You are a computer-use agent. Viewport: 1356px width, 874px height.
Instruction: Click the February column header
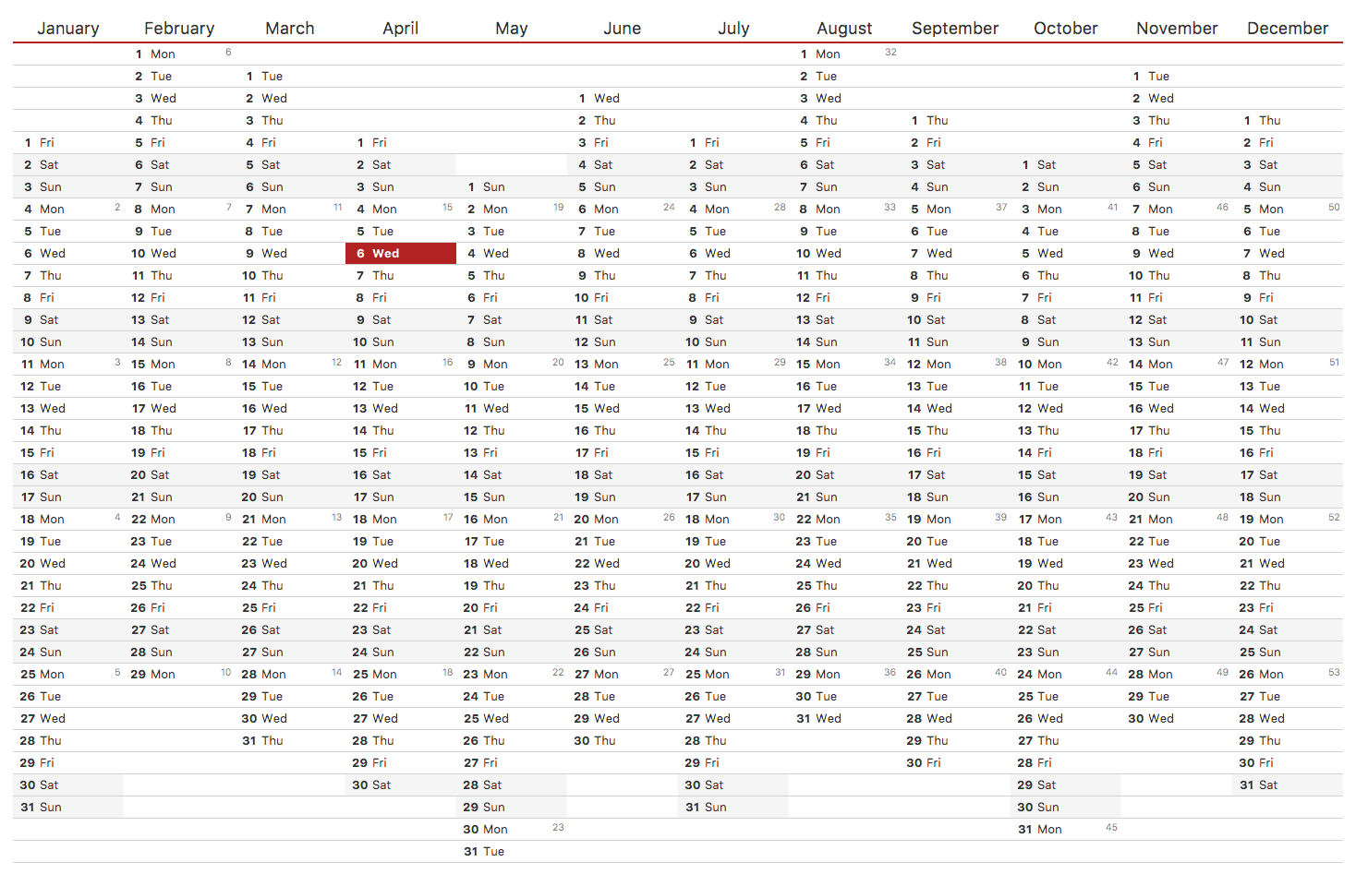coord(179,29)
